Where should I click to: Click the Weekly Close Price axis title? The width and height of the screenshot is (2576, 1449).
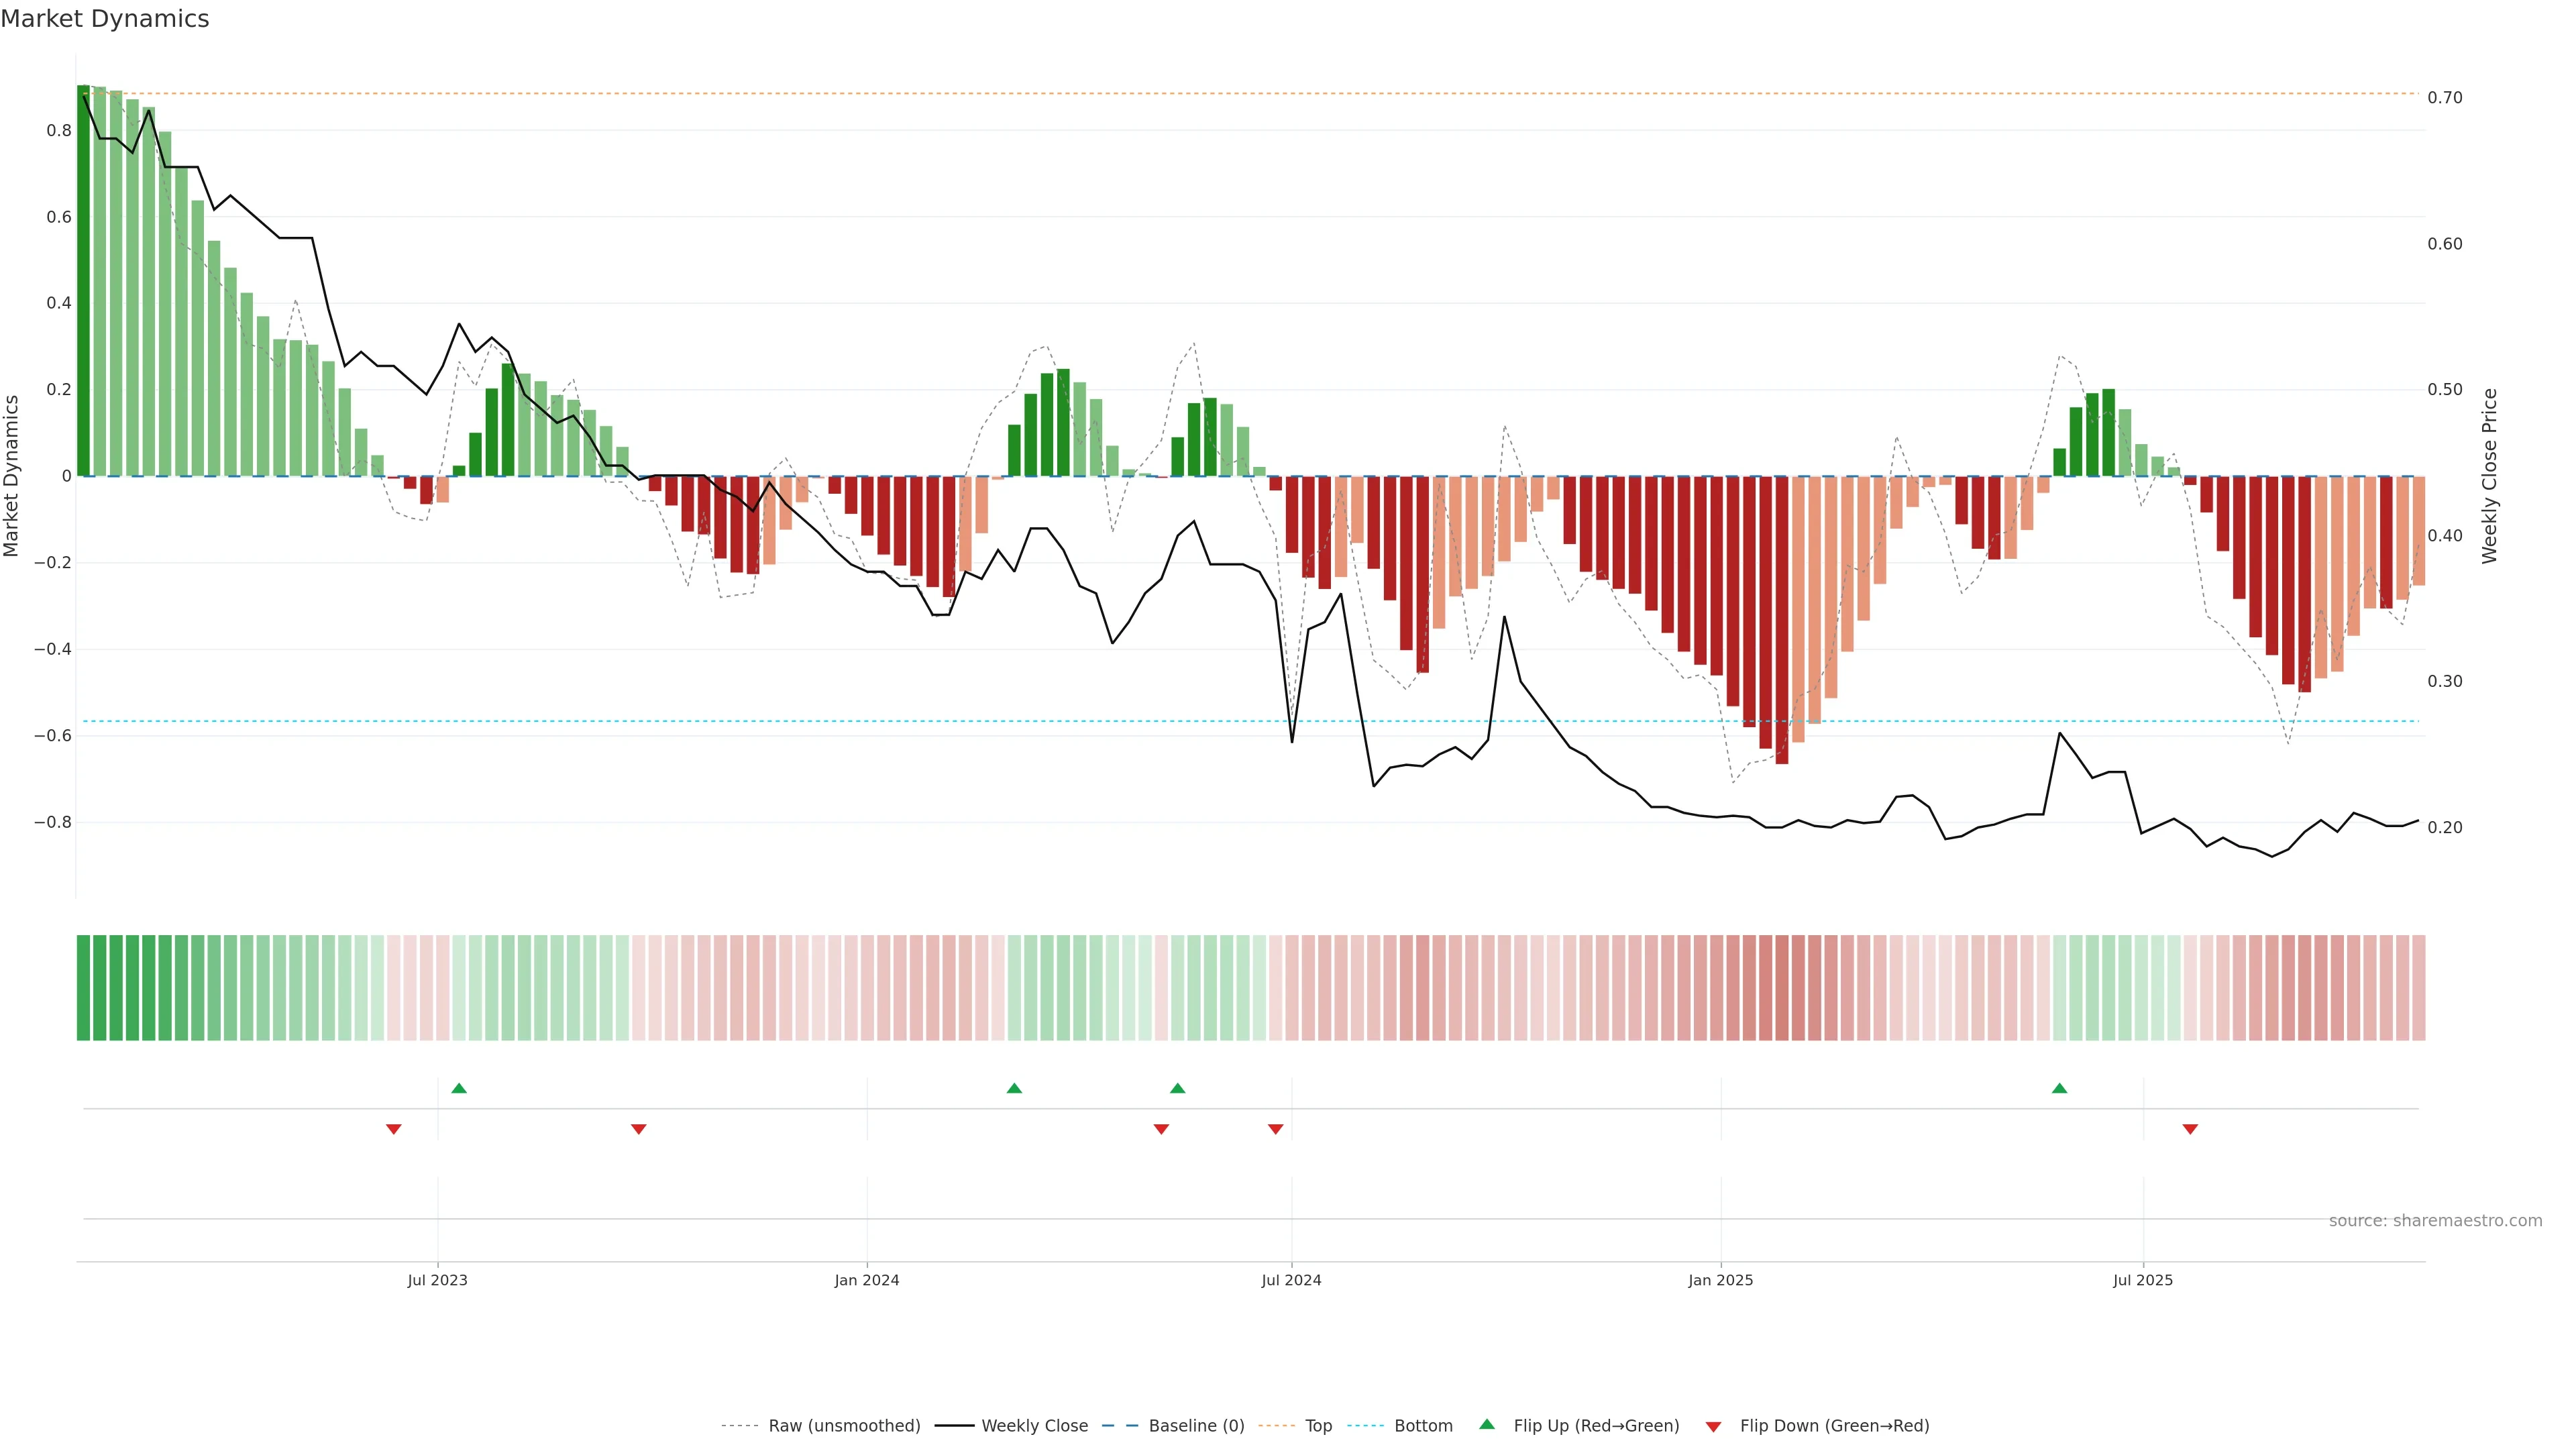tap(2489, 476)
